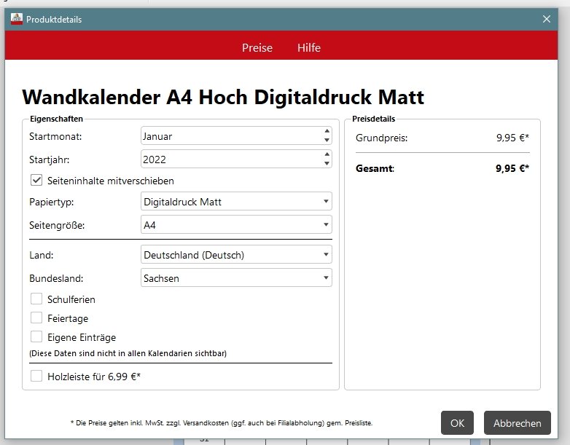Uncheck Seiteninhalte mitverschieben checkbox
This screenshot has height=445, width=570.
(36, 181)
